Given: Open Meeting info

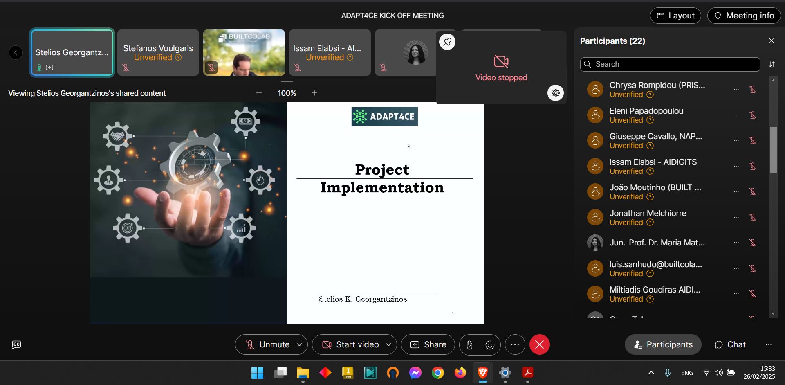Looking at the screenshot, I should (744, 16).
